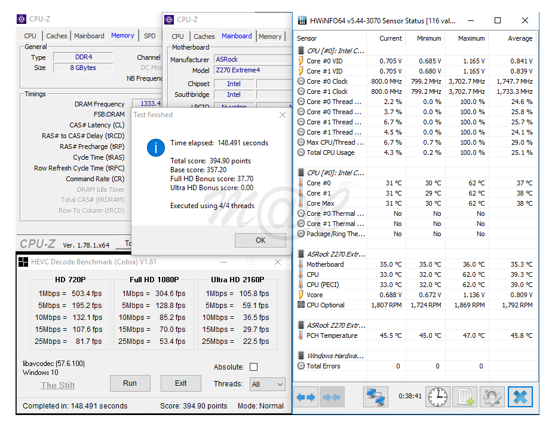
Task: Select the 'Core #1 VID' row
Action: (416, 71)
